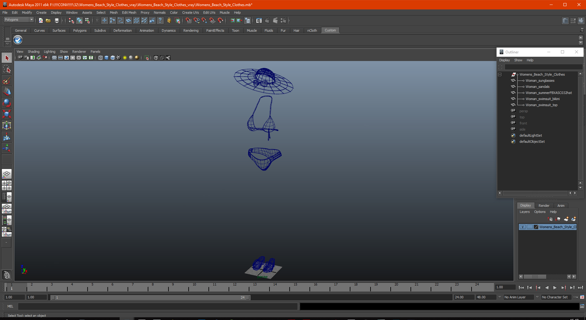Toggle smooth shade all in the viewport toolbar
The width and height of the screenshot is (586, 320).
point(107,58)
